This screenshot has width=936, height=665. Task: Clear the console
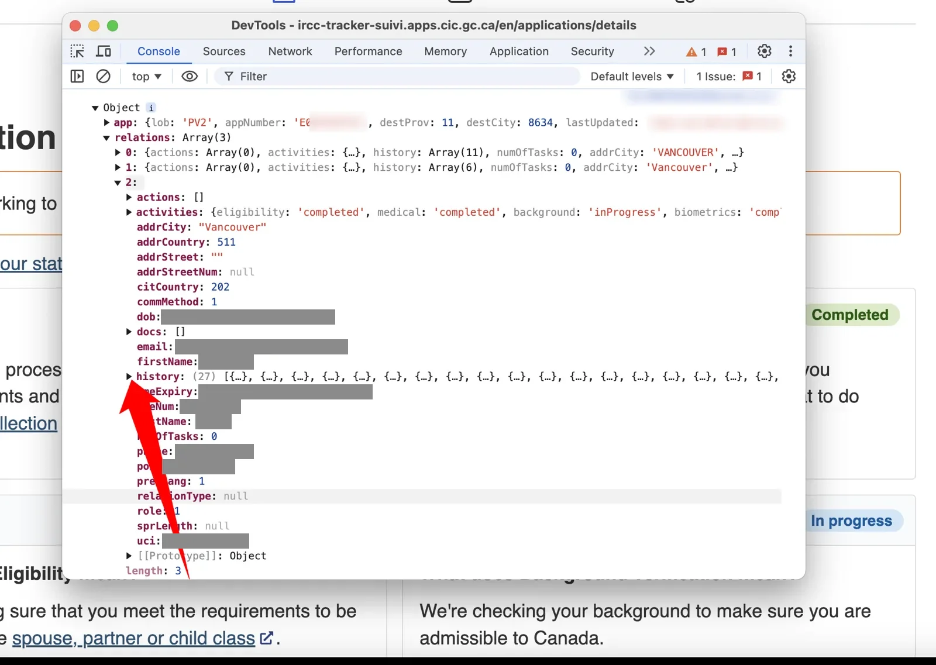click(x=103, y=77)
